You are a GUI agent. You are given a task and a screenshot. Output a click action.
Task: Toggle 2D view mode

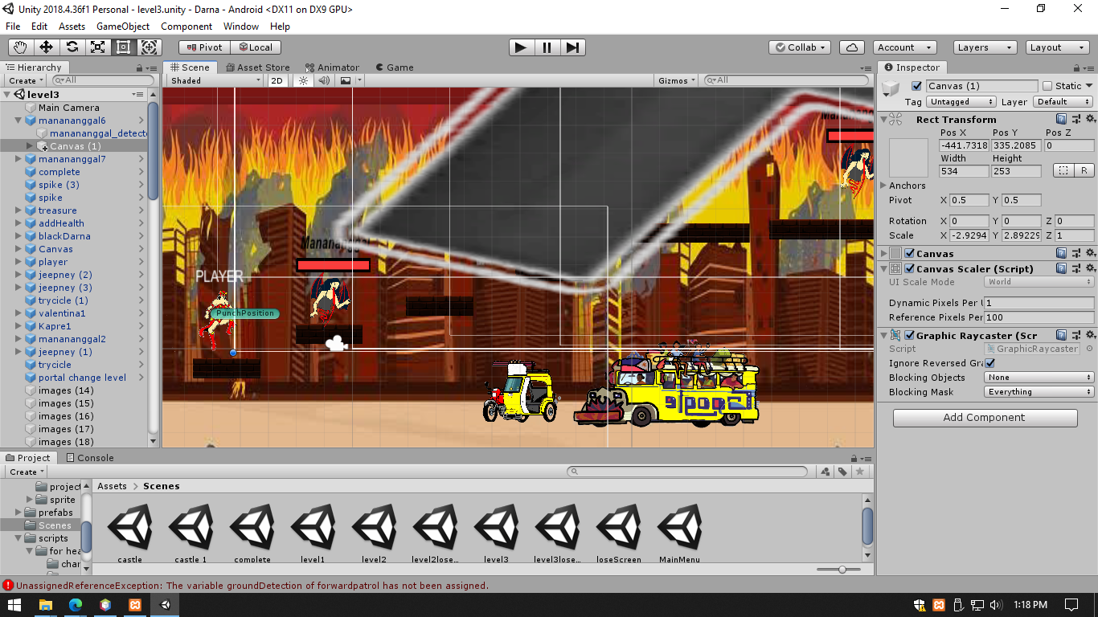[x=277, y=80]
